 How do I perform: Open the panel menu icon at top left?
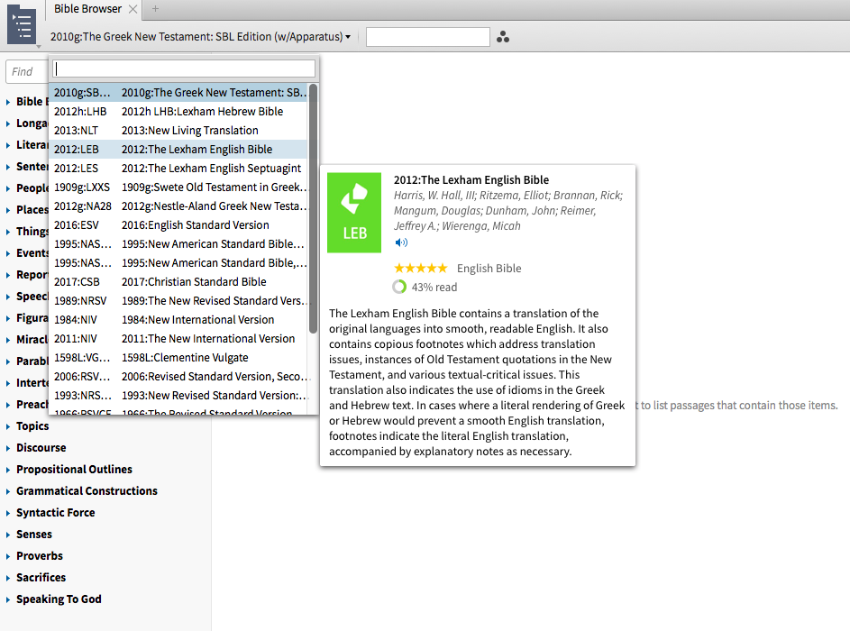(x=22, y=25)
